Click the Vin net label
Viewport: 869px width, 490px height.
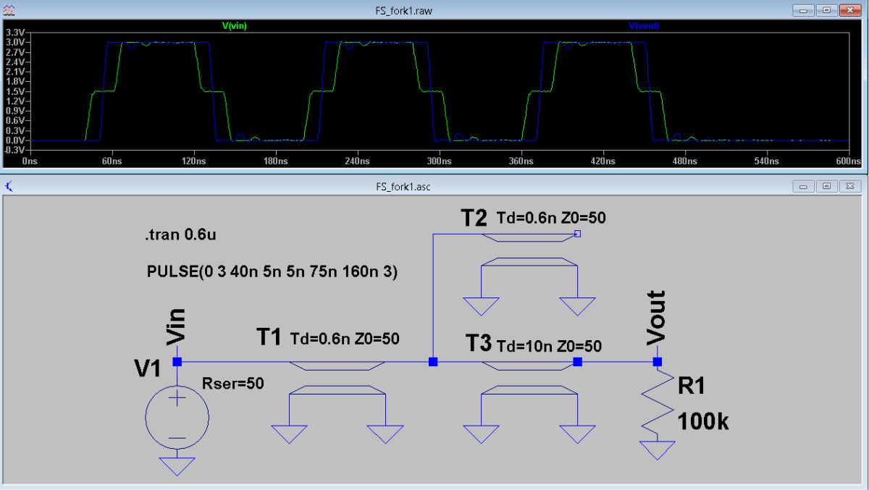(x=175, y=326)
